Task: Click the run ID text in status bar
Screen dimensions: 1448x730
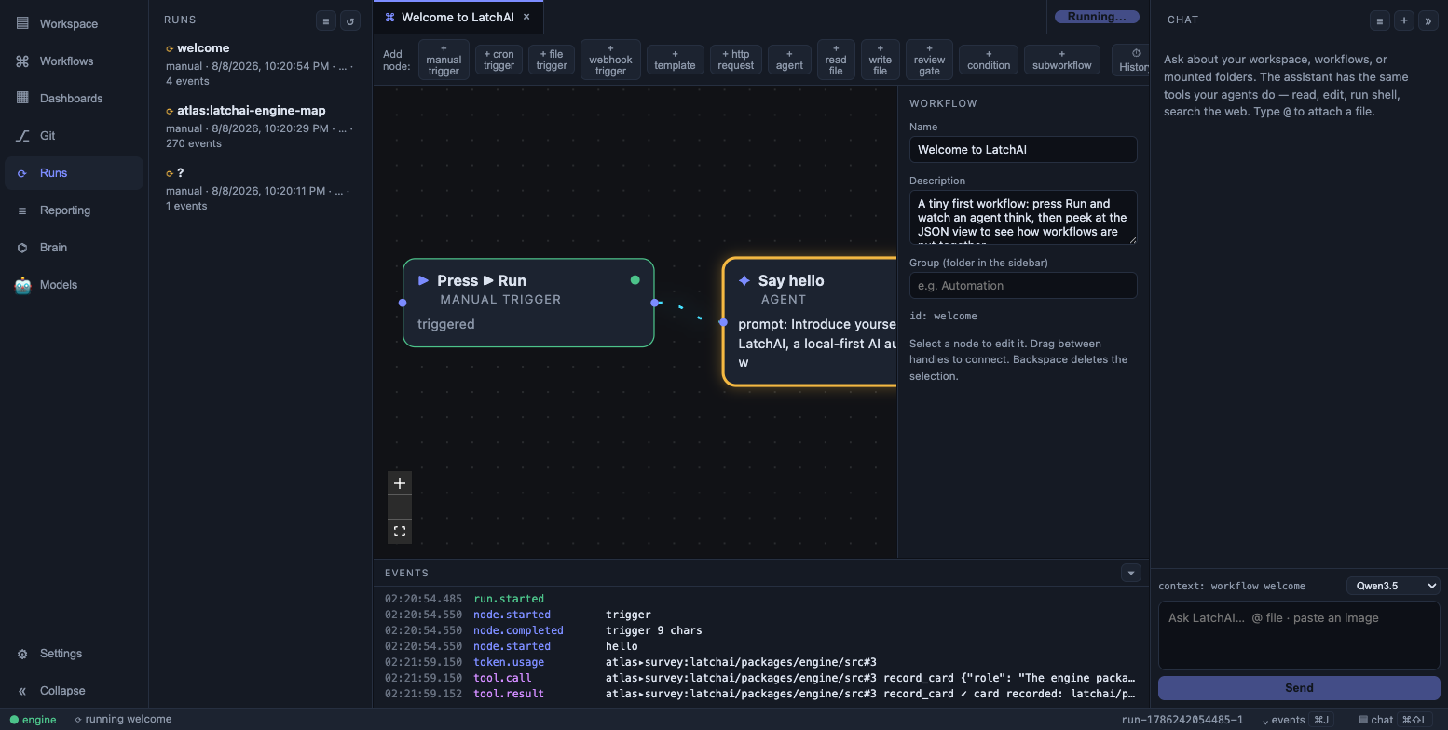Action: (1182, 720)
